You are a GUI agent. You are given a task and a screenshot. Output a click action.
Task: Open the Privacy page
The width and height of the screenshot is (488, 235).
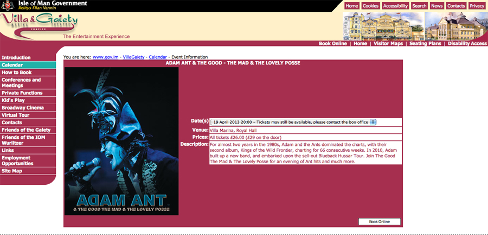tap(477, 6)
